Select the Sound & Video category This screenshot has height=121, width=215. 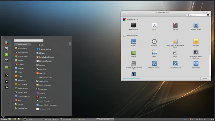pyautogui.click(x=23, y=88)
